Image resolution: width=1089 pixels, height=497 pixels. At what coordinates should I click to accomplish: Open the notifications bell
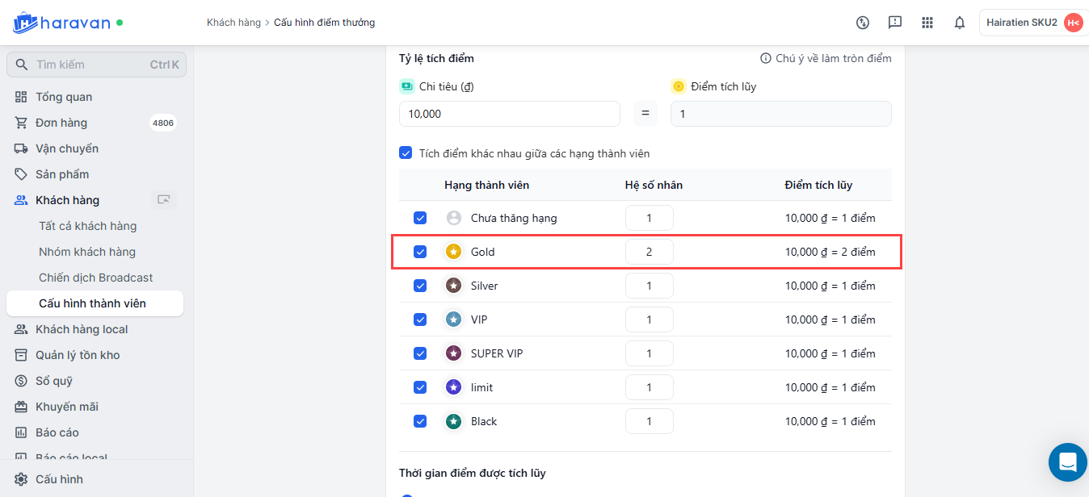pos(960,23)
